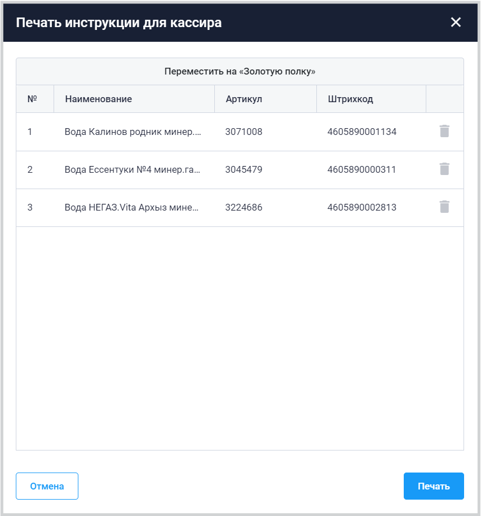Image resolution: width=481 pixels, height=516 pixels.
Task: Select article number 3224686
Action: point(244,208)
